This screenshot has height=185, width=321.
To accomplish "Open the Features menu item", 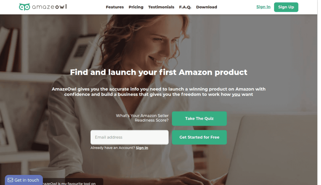I will pyautogui.click(x=115, y=7).
